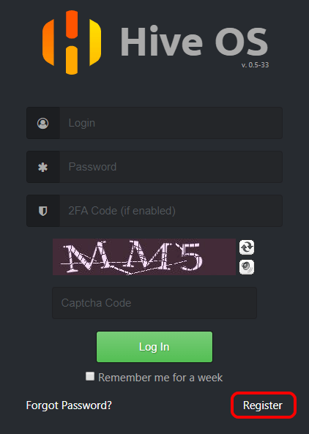The image size is (309, 434).
Task: Tick the 'Remember me for a week' checkbox
Action: [90, 376]
